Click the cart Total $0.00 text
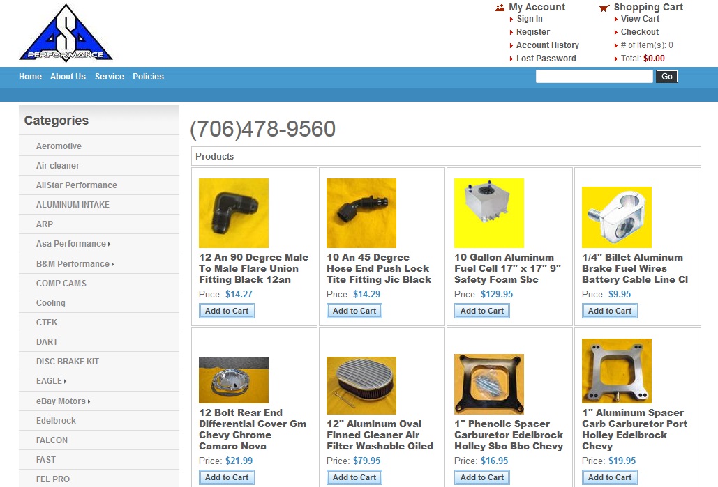The height and width of the screenshot is (487, 718). click(x=643, y=59)
